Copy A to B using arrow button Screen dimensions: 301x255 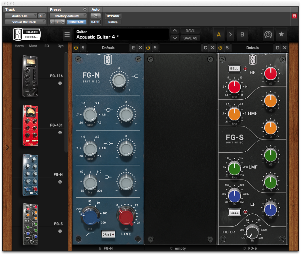(x=231, y=35)
